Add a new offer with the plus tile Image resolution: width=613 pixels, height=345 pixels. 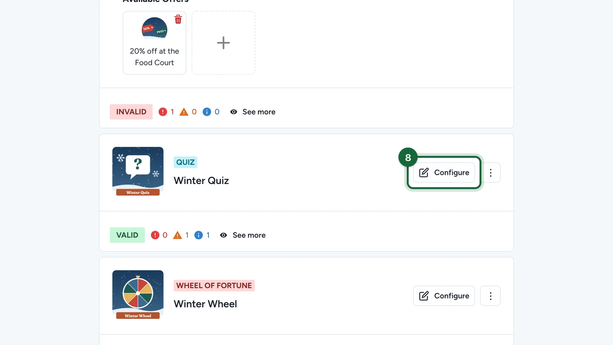(x=223, y=43)
